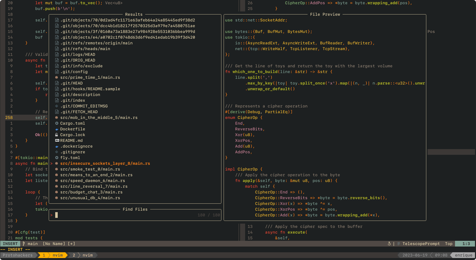Click the Protohackers tmux session name

click(x=18, y=255)
